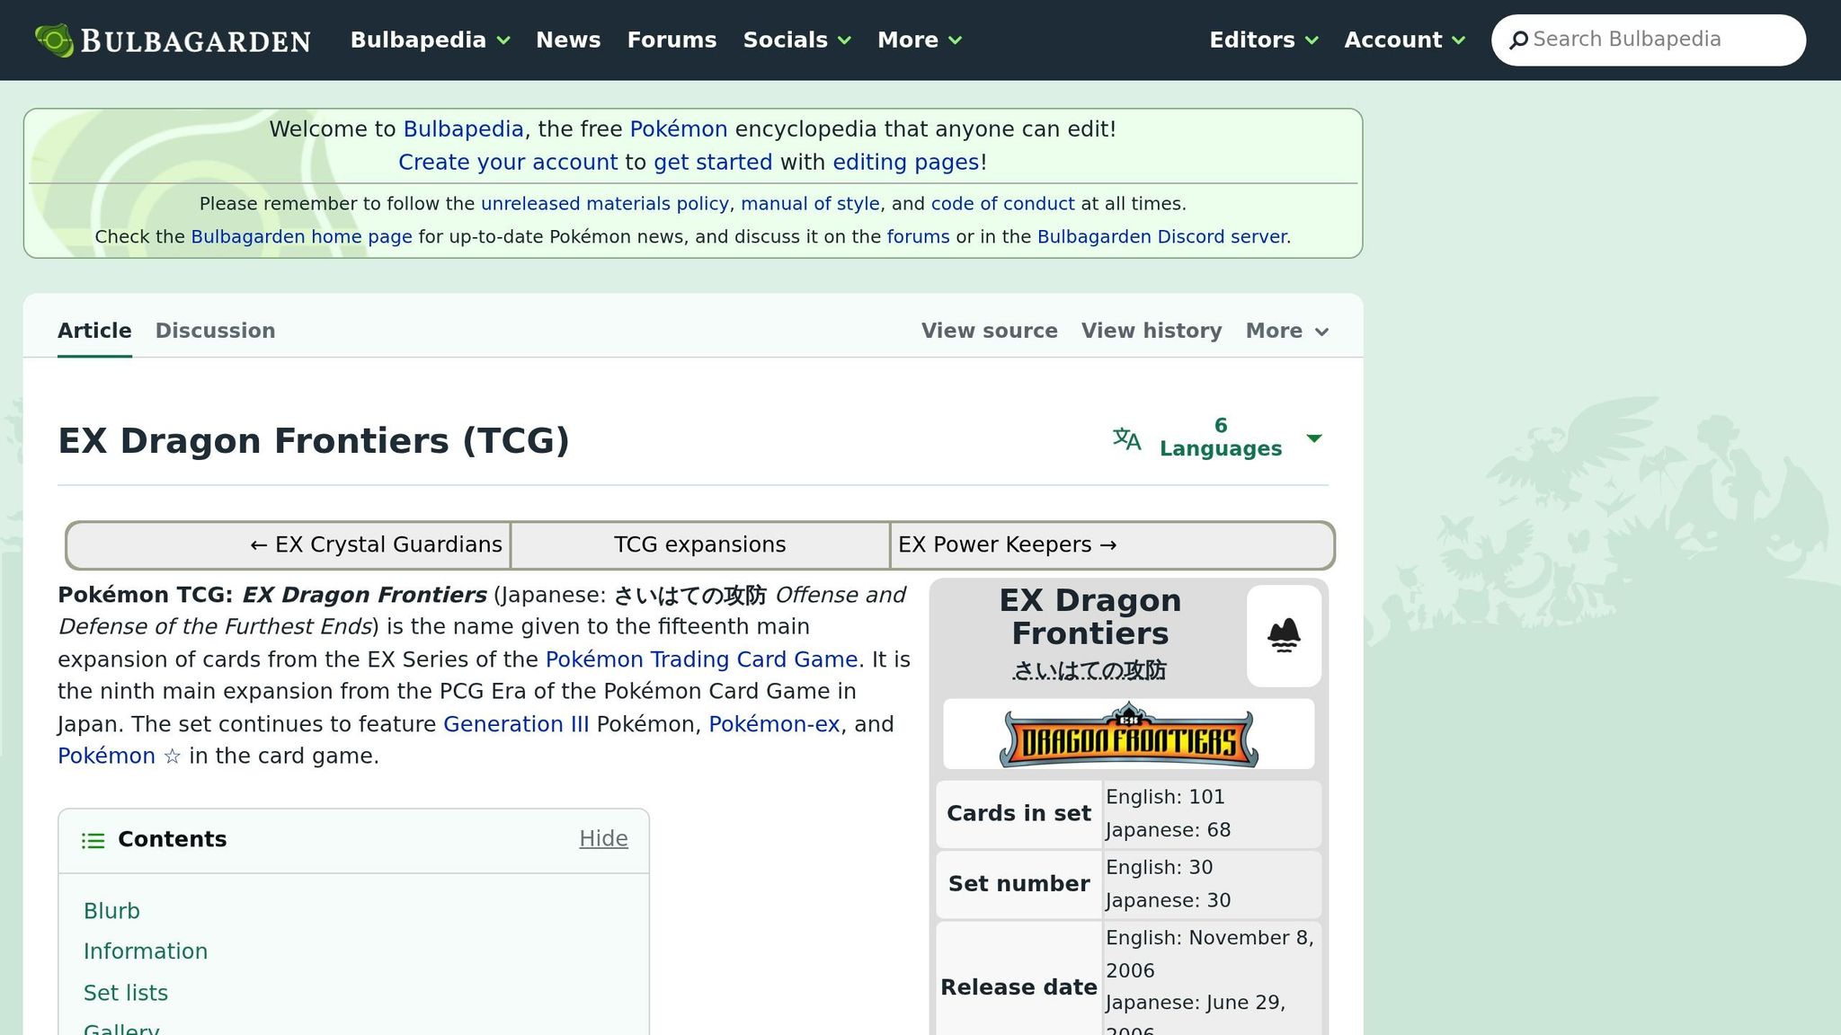Jump to Information section in Contents

click(146, 951)
